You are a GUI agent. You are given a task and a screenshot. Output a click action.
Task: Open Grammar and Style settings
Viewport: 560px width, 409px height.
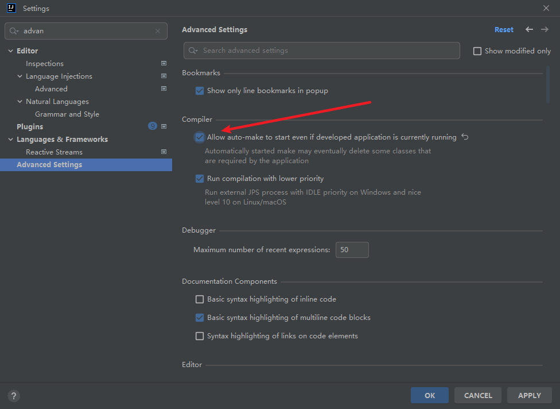[67, 114]
